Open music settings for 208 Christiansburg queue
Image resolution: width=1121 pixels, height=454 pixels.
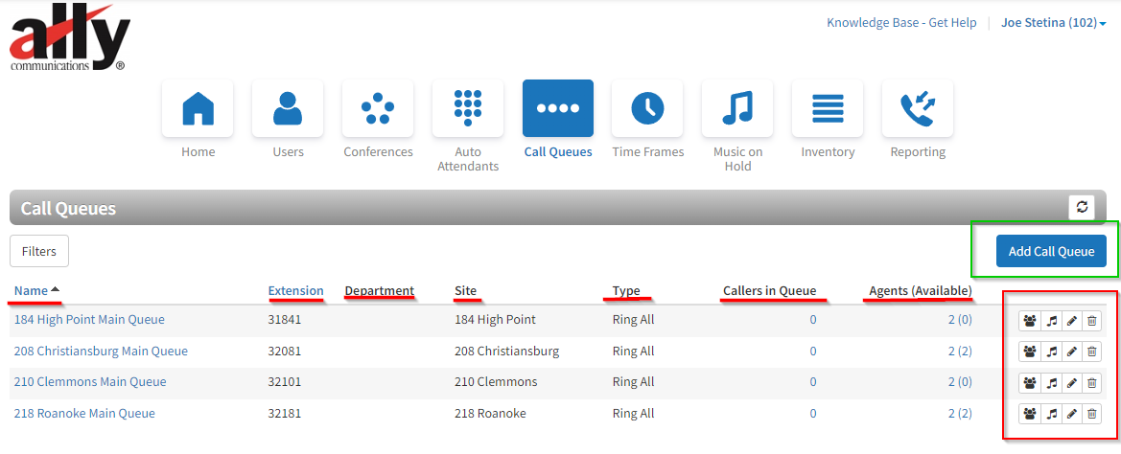coord(1052,352)
